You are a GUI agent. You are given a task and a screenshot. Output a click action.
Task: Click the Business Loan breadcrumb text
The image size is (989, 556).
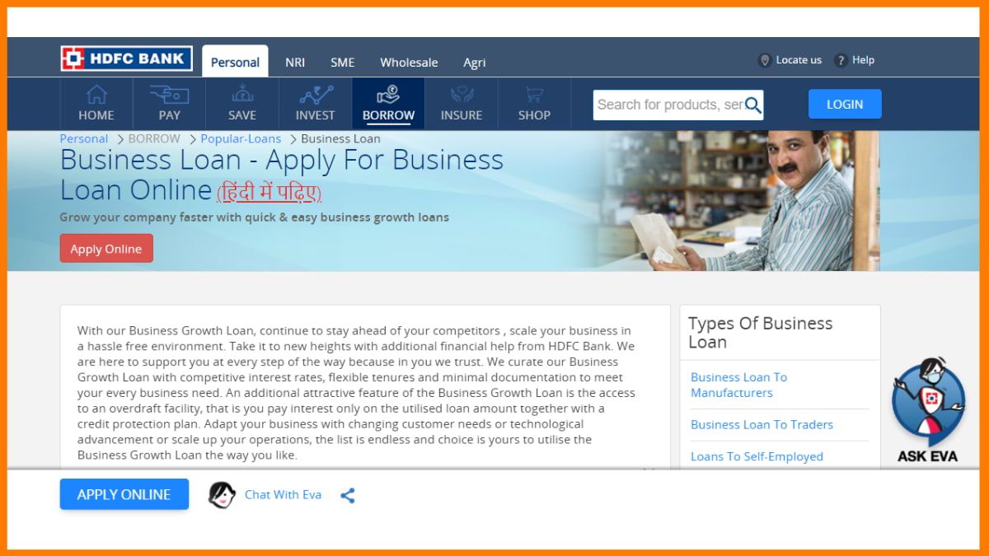340,138
